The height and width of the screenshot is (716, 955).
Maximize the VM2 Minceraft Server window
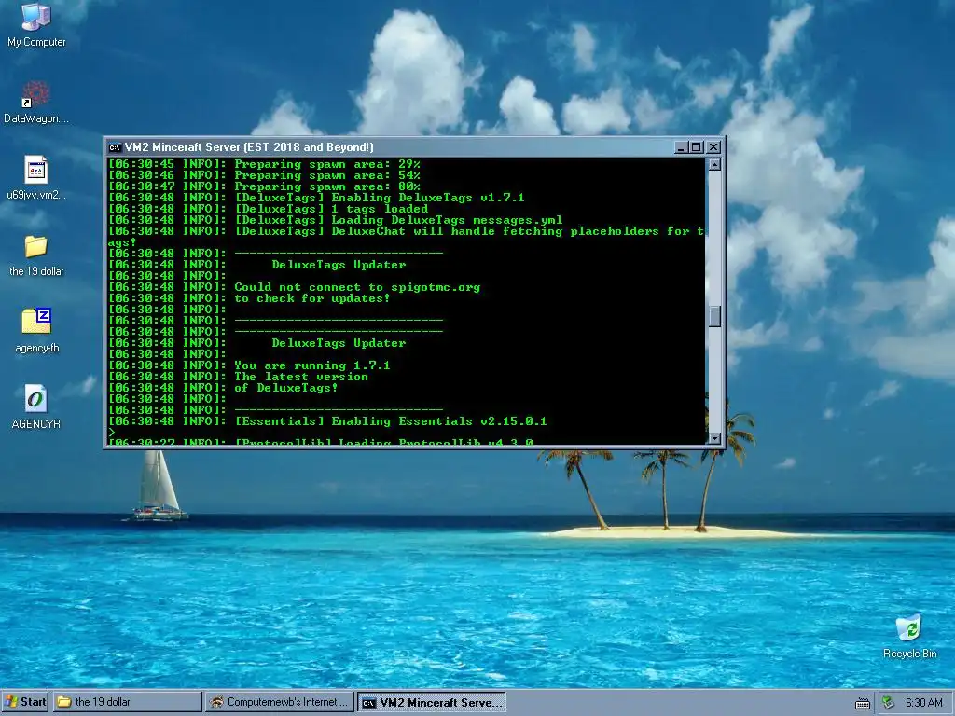[696, 147]
